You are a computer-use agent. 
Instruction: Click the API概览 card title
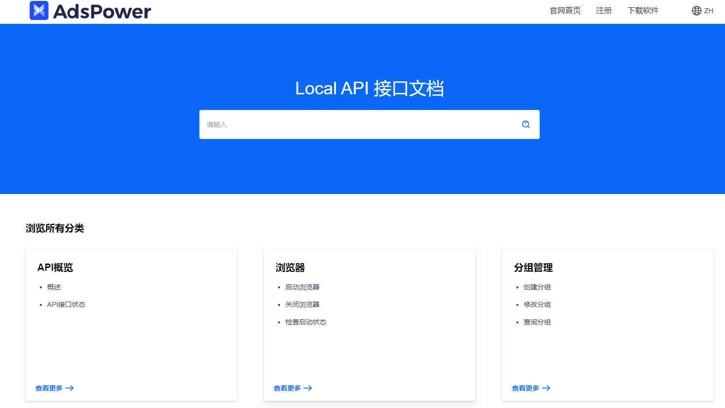click(55, 267)
